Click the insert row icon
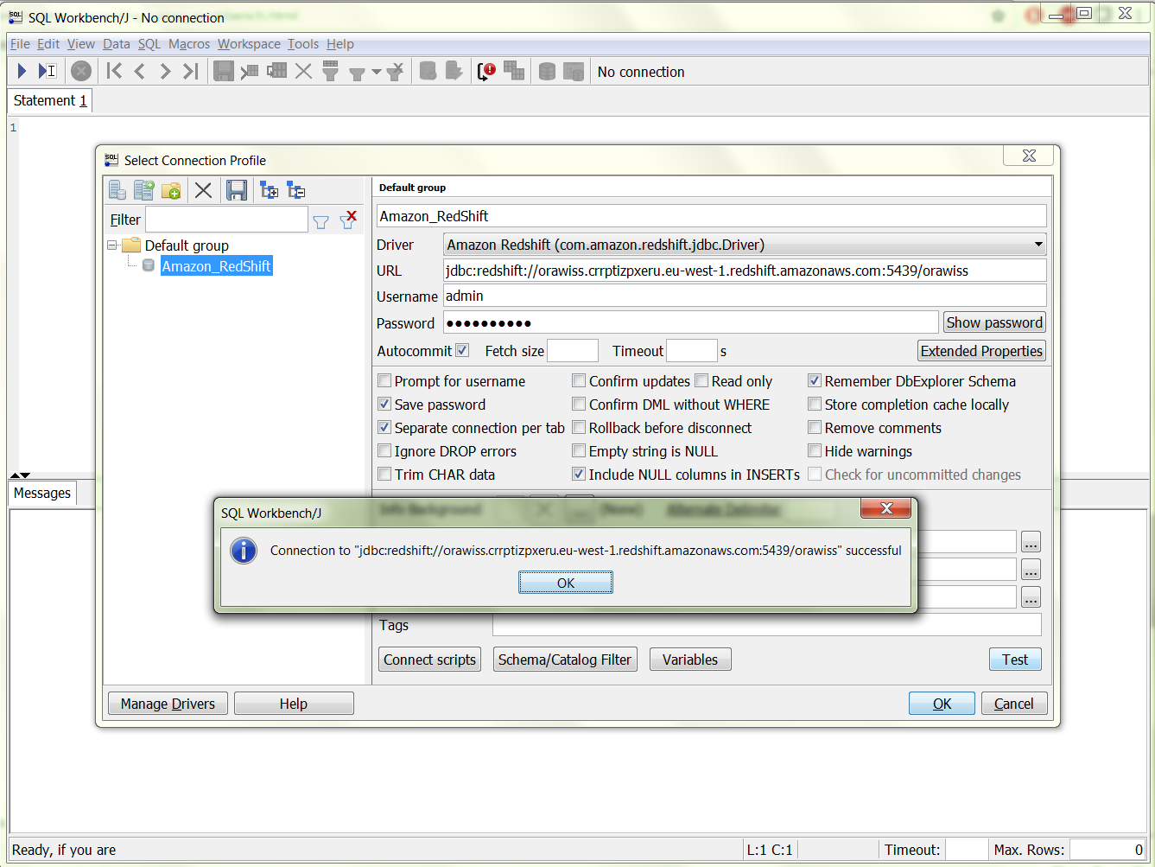The height and width of the screenshot is (867, 1155). [x=250, y=71]
